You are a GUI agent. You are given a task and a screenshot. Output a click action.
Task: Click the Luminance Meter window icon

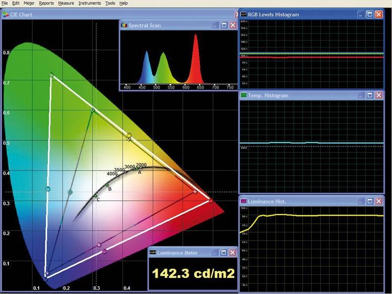(152, 252)
